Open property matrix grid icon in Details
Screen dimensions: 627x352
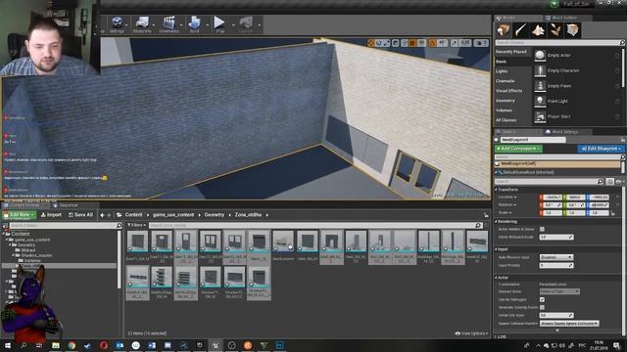coord(609,182)
